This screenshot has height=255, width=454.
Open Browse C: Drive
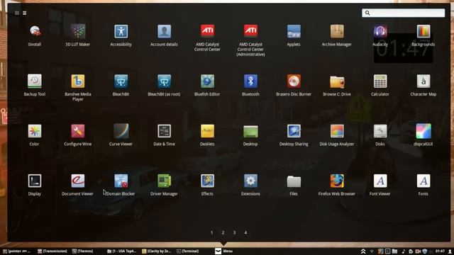337,85
